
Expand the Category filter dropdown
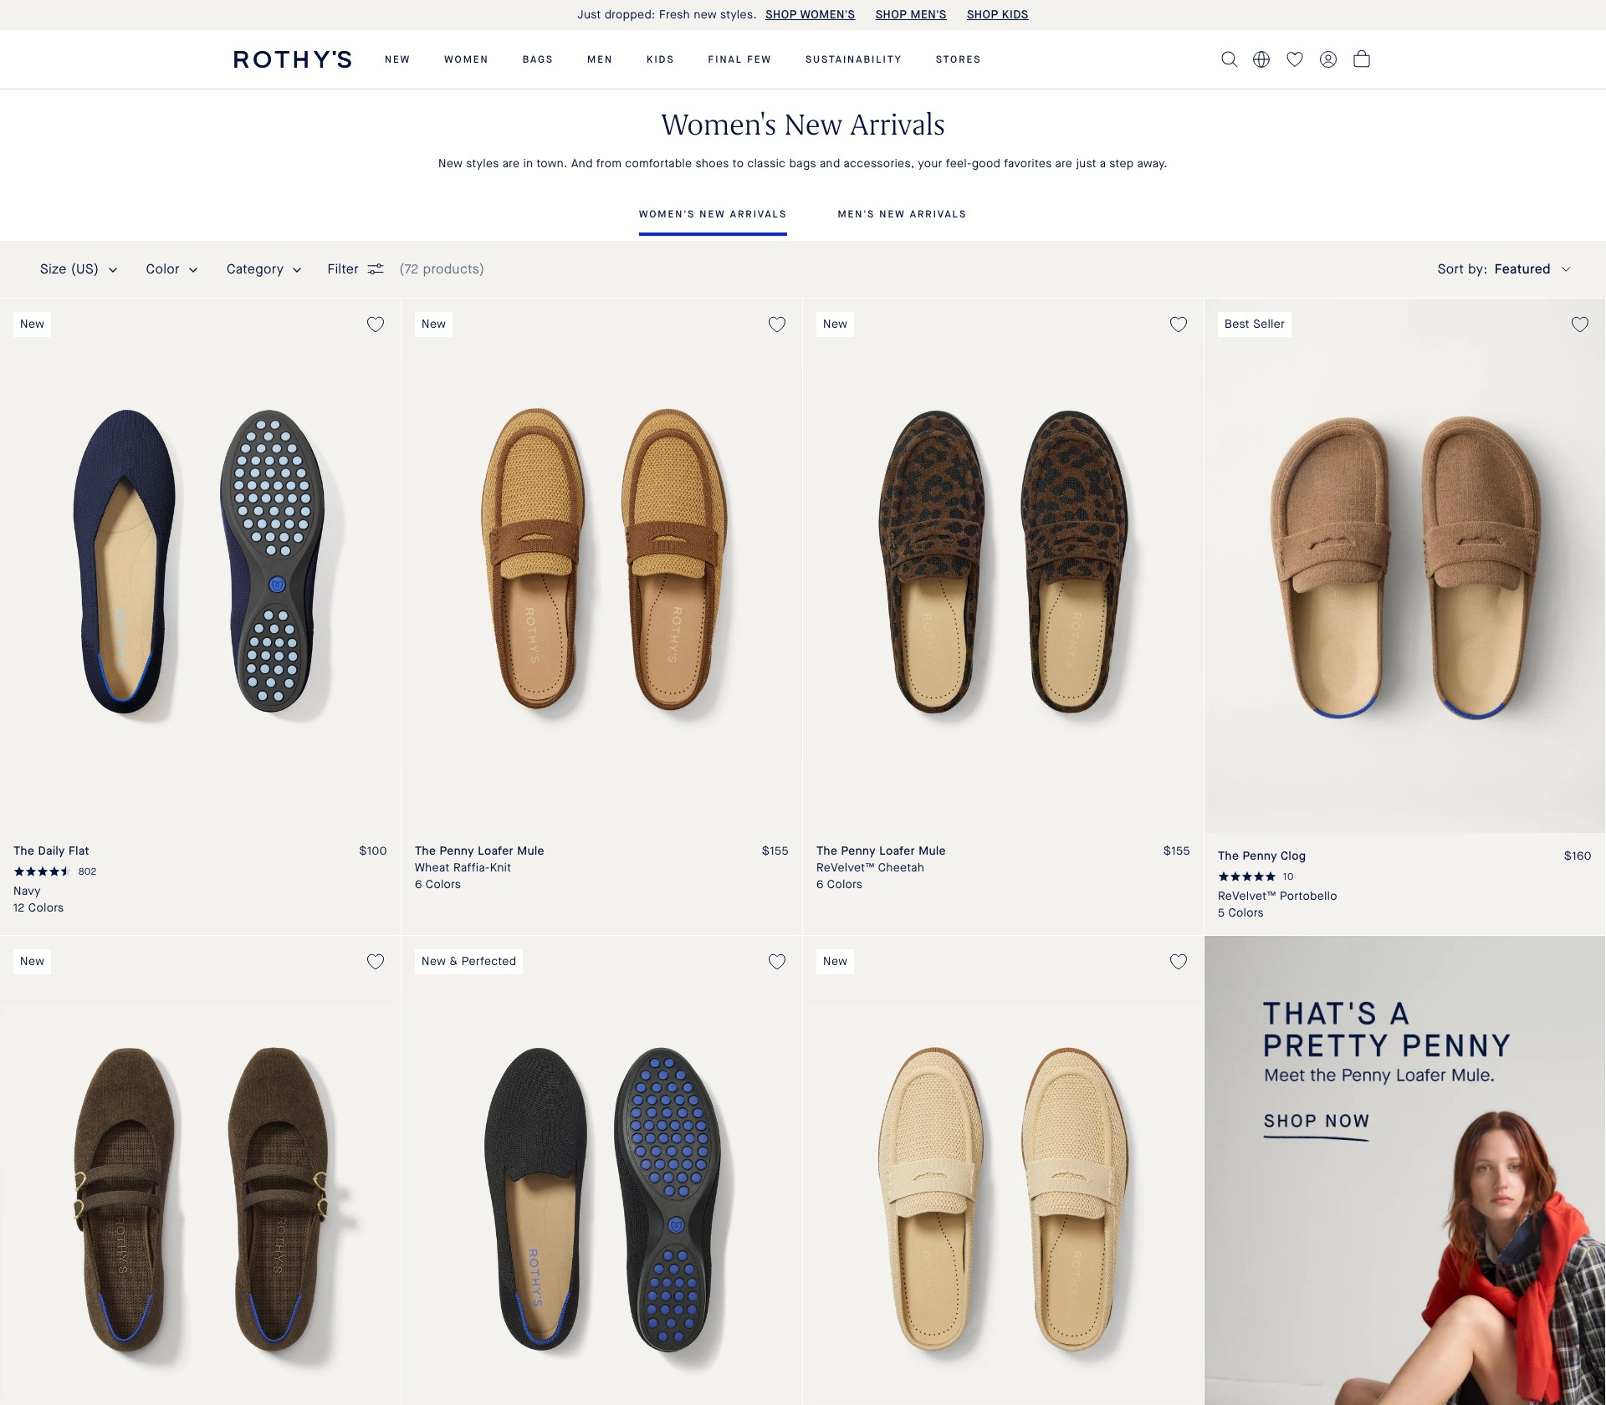263,269
